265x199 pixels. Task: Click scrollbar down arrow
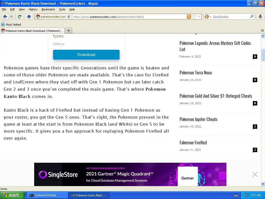coord(263,184)
